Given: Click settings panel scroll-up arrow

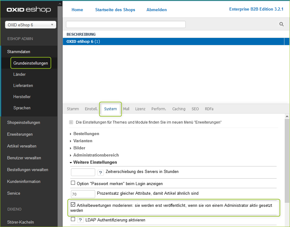Looking at the screenshot, I should pyautogui.click(x=287, y=116).
